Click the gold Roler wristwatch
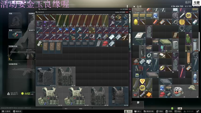201x113 pixels. click(162, 68)
